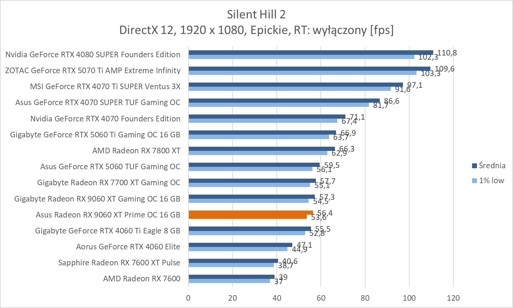The image size is (513, 308).
Task: Select the Asus RTX 4070 SUPER TUF 1% low bar
Action: (279, 105)
